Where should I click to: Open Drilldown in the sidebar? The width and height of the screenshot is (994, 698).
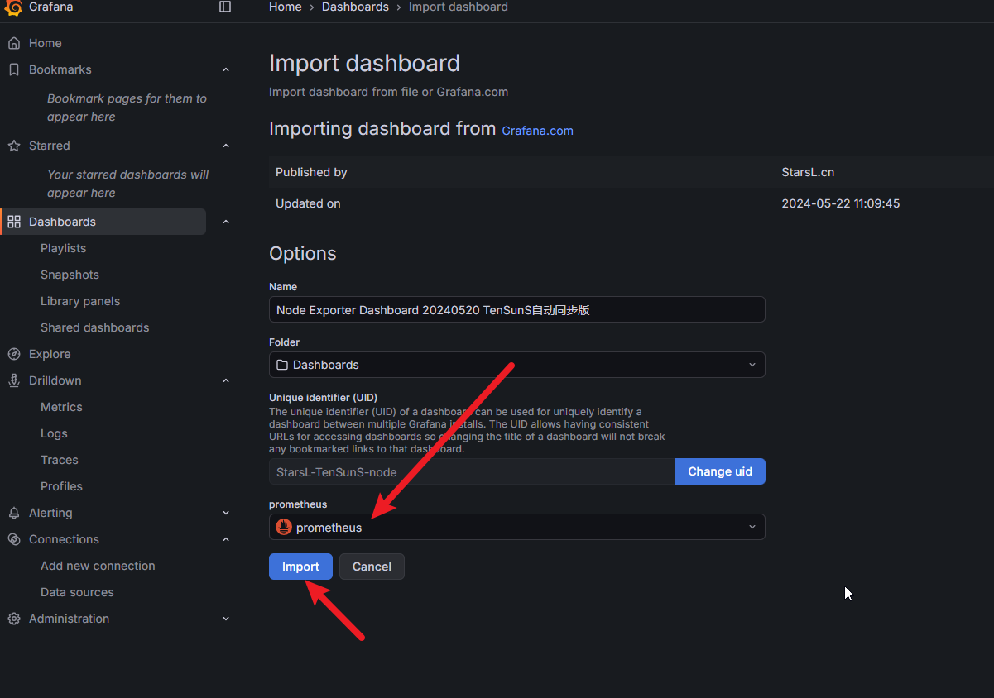[x=55, y=380]
